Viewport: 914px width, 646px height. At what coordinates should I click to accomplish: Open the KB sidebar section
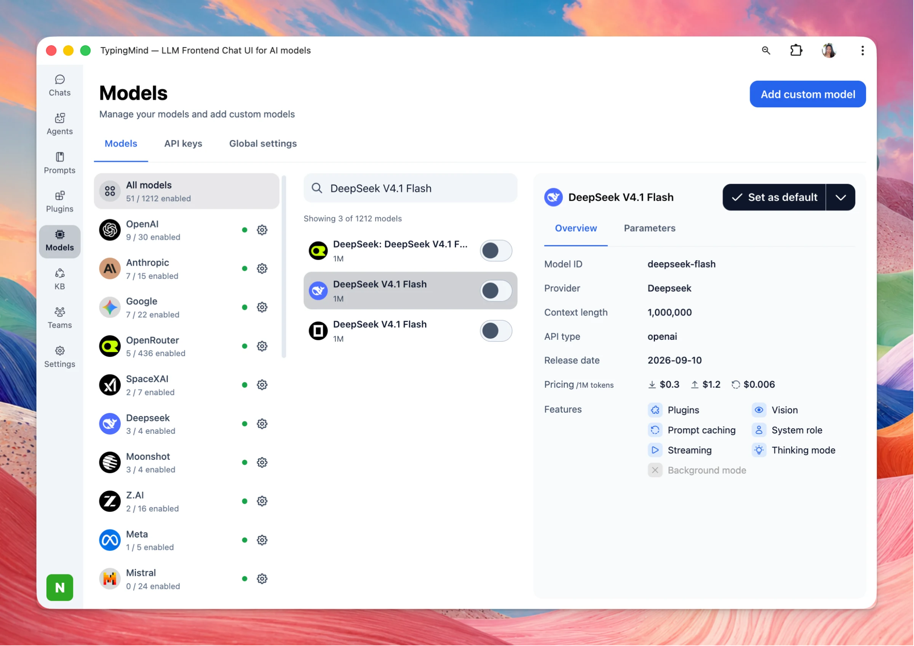point(60,280)
